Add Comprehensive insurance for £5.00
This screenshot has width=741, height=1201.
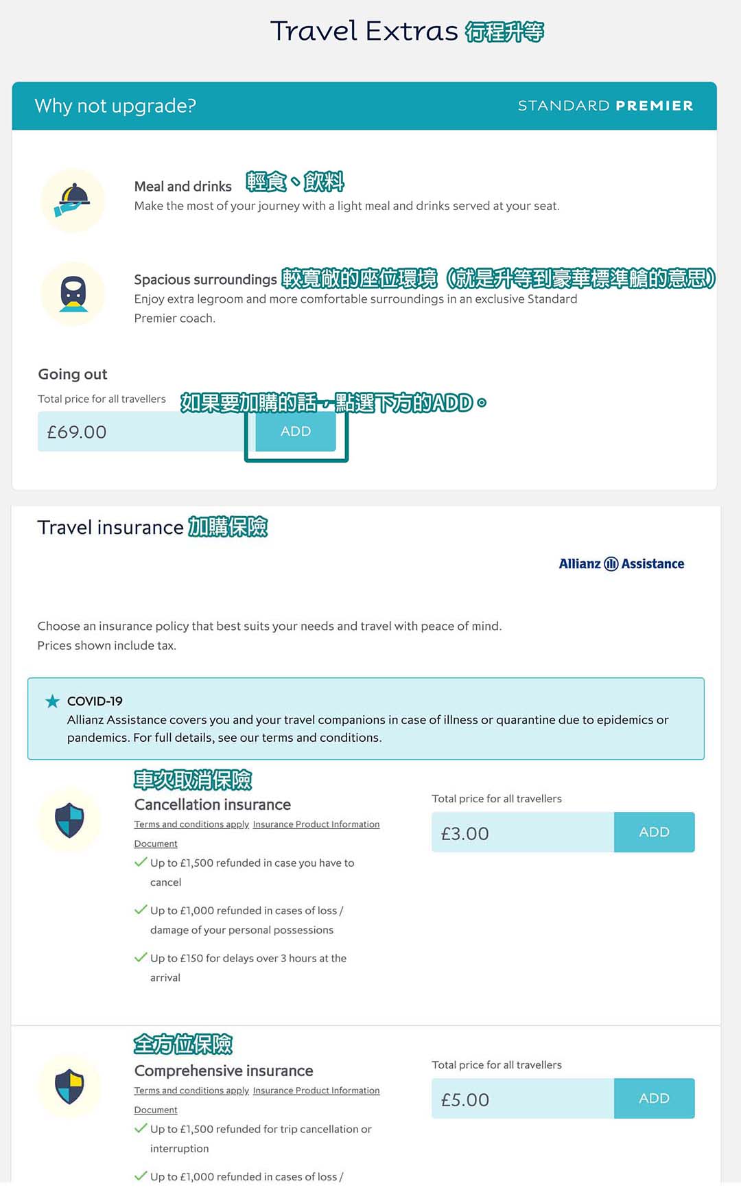(654, 1099)
